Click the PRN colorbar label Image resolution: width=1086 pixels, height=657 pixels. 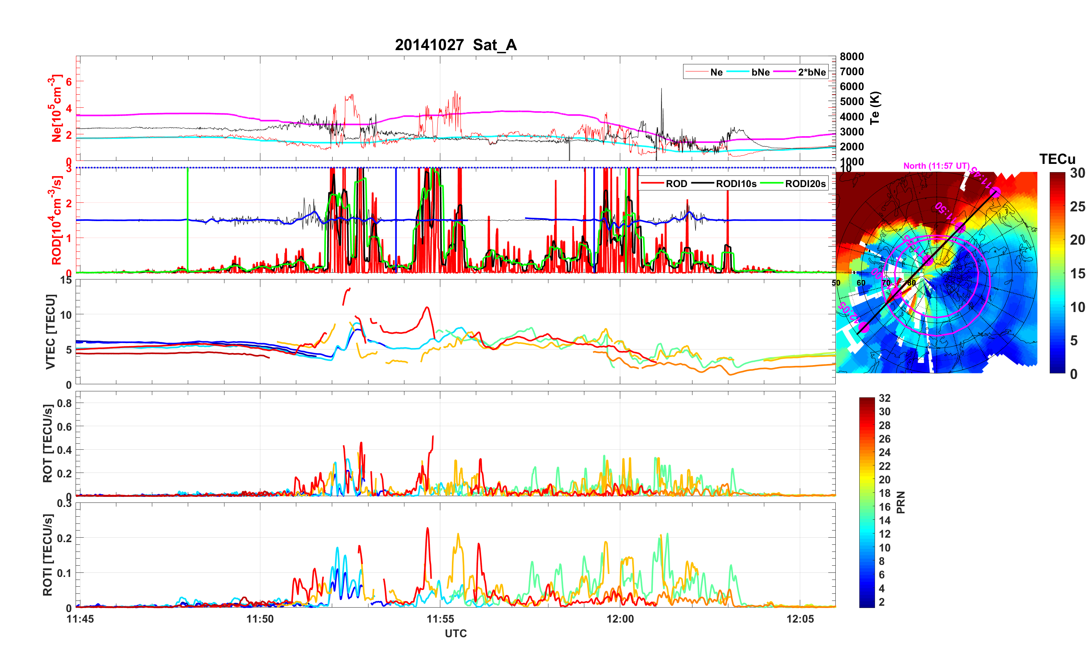(900, 502)
